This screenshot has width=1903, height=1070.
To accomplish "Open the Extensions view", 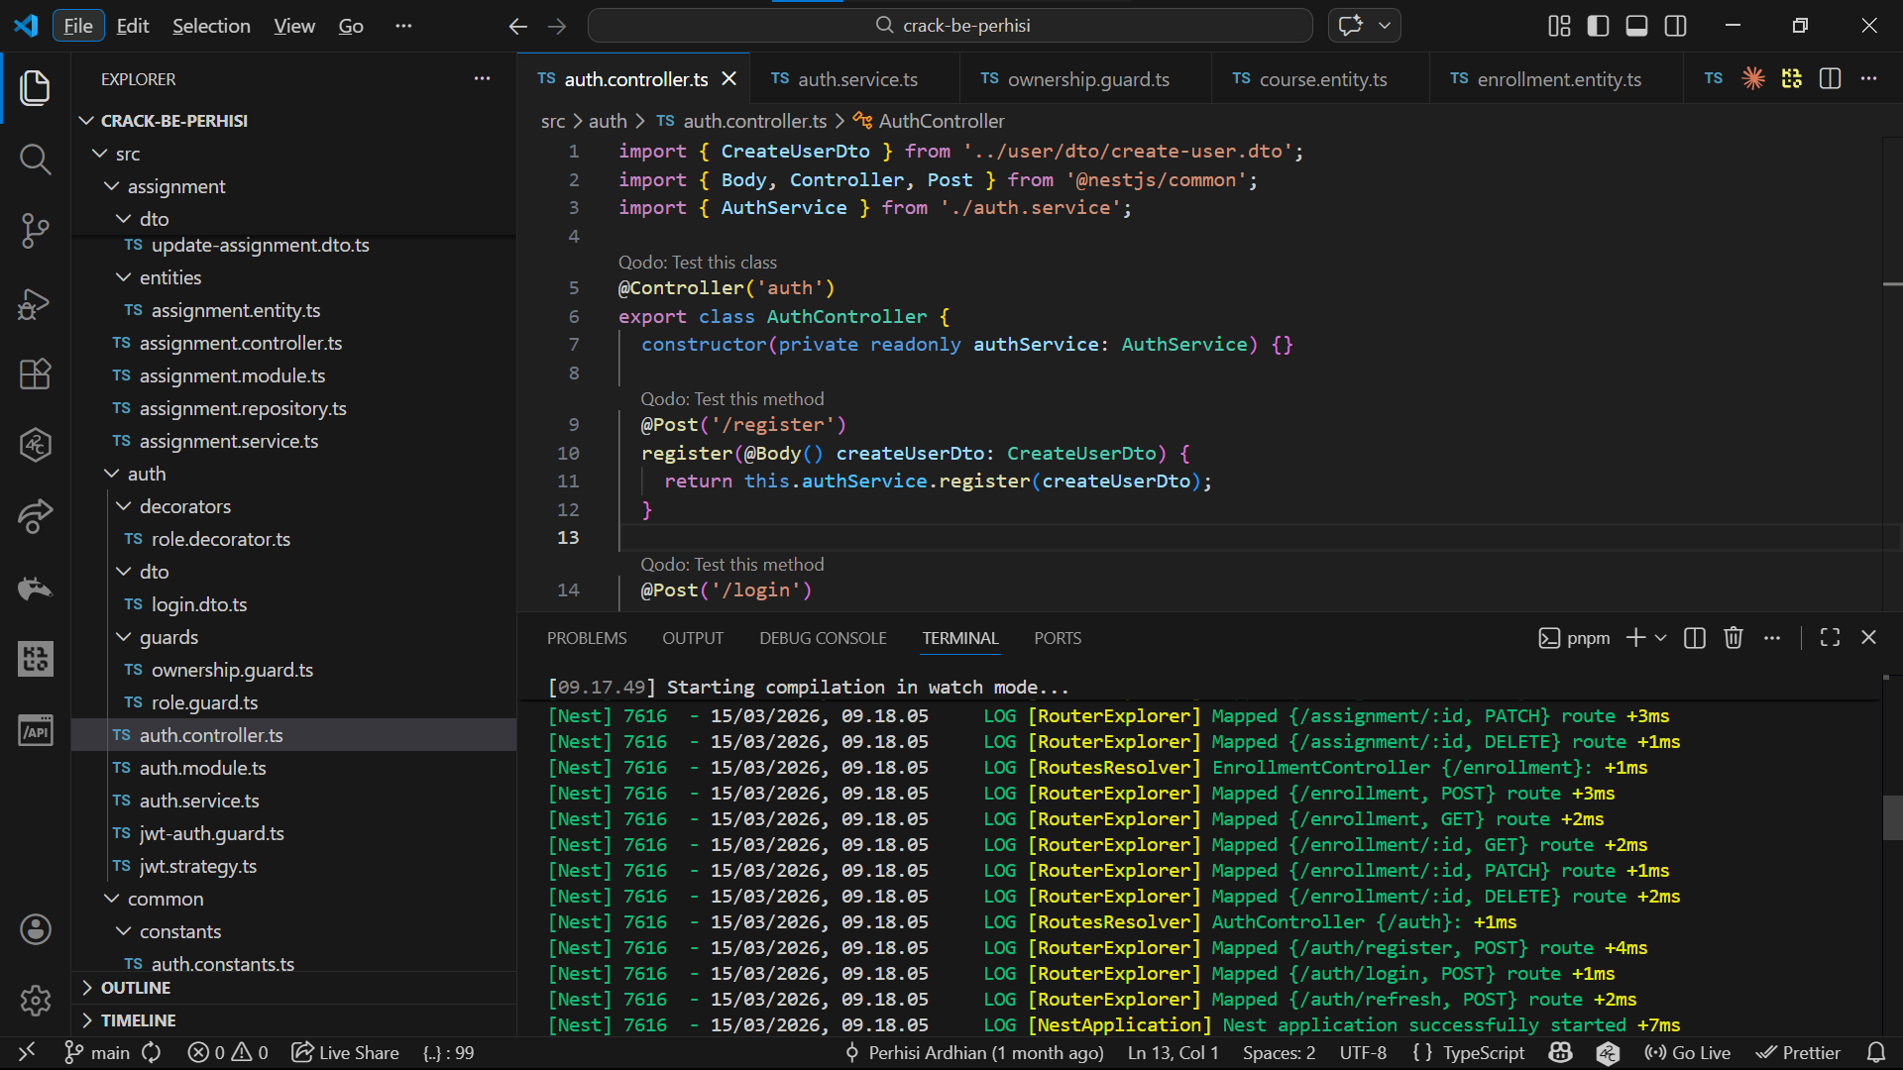I will coord(35,374).
